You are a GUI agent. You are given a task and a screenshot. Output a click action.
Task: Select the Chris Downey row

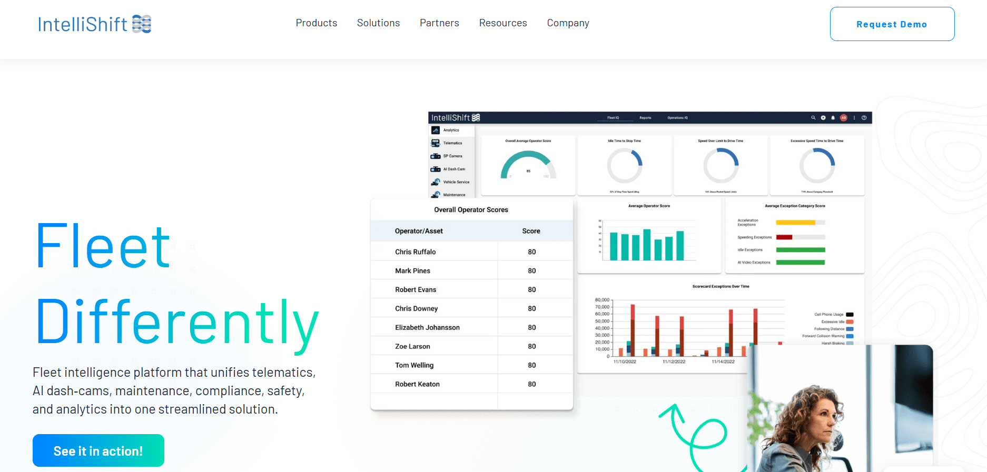click(471, 309)
